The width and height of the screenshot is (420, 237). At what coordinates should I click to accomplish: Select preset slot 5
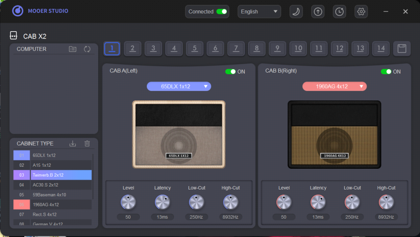tap(195, 48)
